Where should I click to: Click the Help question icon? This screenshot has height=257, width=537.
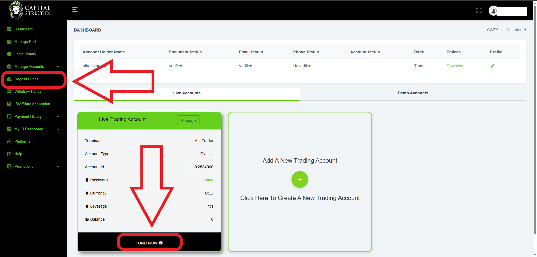click(x=9, y=154)
